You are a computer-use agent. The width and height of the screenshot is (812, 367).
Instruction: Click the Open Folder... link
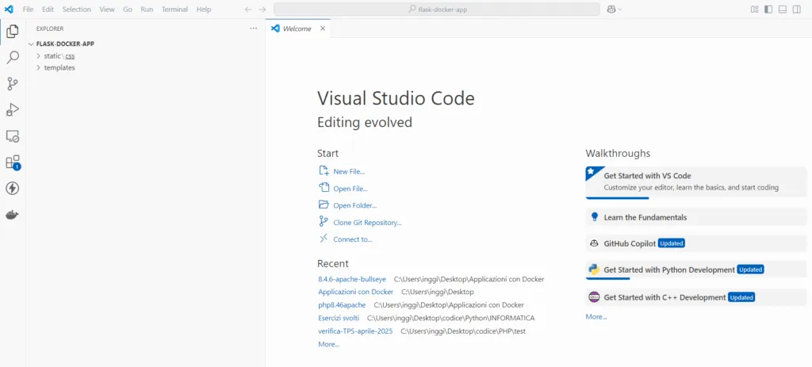(x=354, y=205)
